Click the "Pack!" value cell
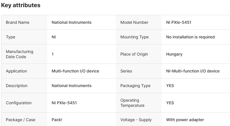This screenshot has width=230, height=126. tap(57, 120)
